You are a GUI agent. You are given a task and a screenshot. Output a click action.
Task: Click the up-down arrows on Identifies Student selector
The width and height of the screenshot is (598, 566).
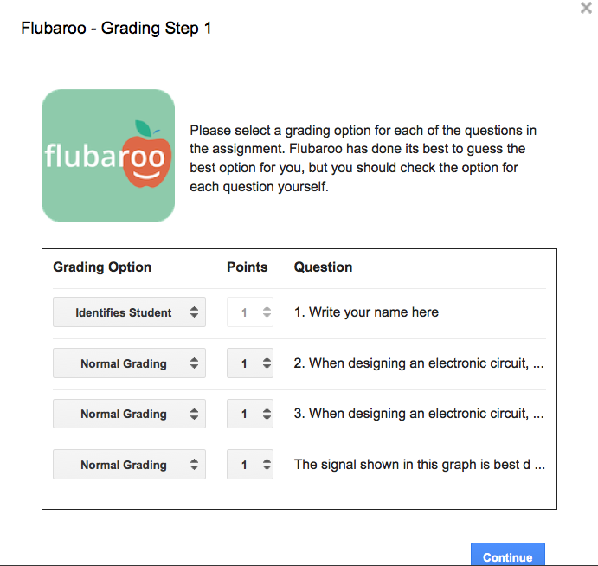tap(194, 312)
